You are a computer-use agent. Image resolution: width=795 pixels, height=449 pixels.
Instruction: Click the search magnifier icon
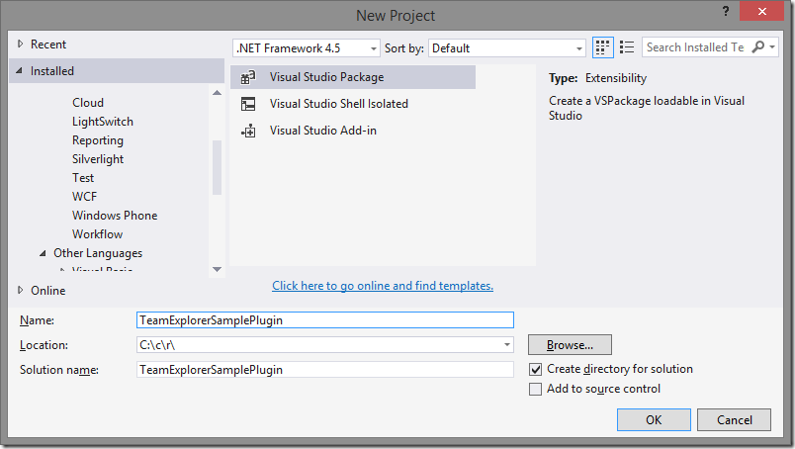click(758, 47)
